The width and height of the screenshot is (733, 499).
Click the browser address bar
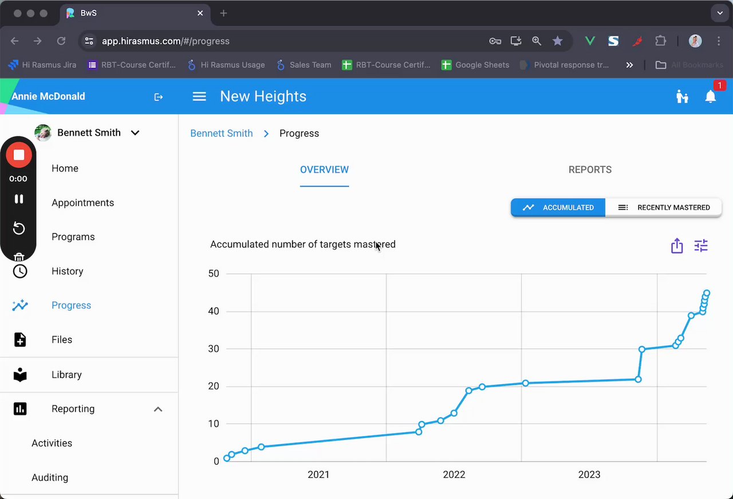coord(286,41)
